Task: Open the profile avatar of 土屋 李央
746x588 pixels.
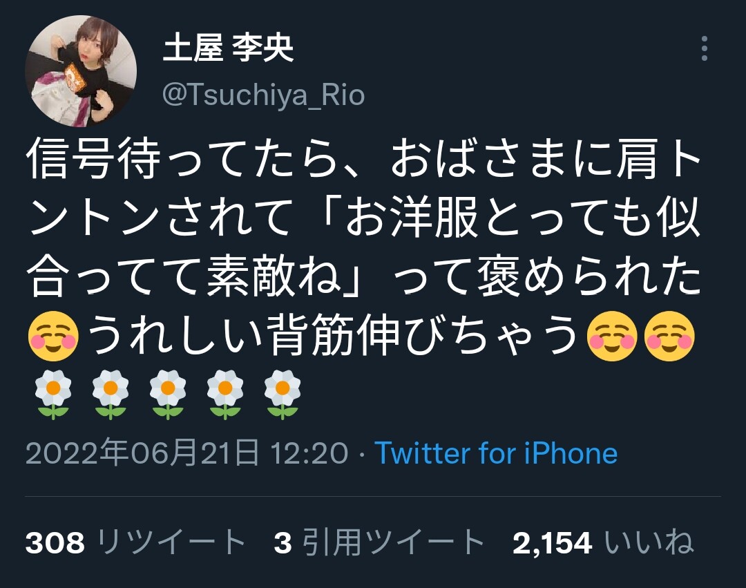Action: (81, 71)
